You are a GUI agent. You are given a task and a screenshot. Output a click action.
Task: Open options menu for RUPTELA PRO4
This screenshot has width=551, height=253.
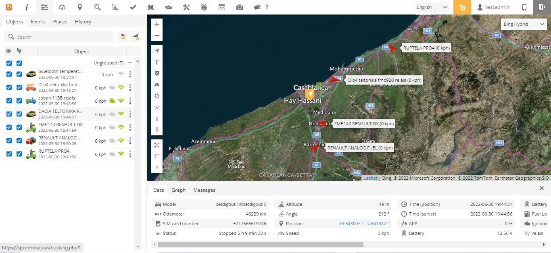click(130, 154)
